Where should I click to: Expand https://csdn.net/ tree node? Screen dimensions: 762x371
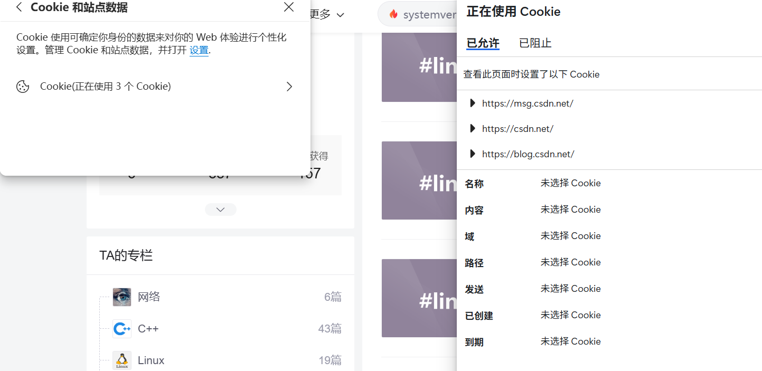pos(473,129)
